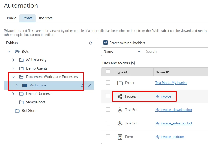
Task: Select the Sample bots folder in tree
Action: [36, 102]
